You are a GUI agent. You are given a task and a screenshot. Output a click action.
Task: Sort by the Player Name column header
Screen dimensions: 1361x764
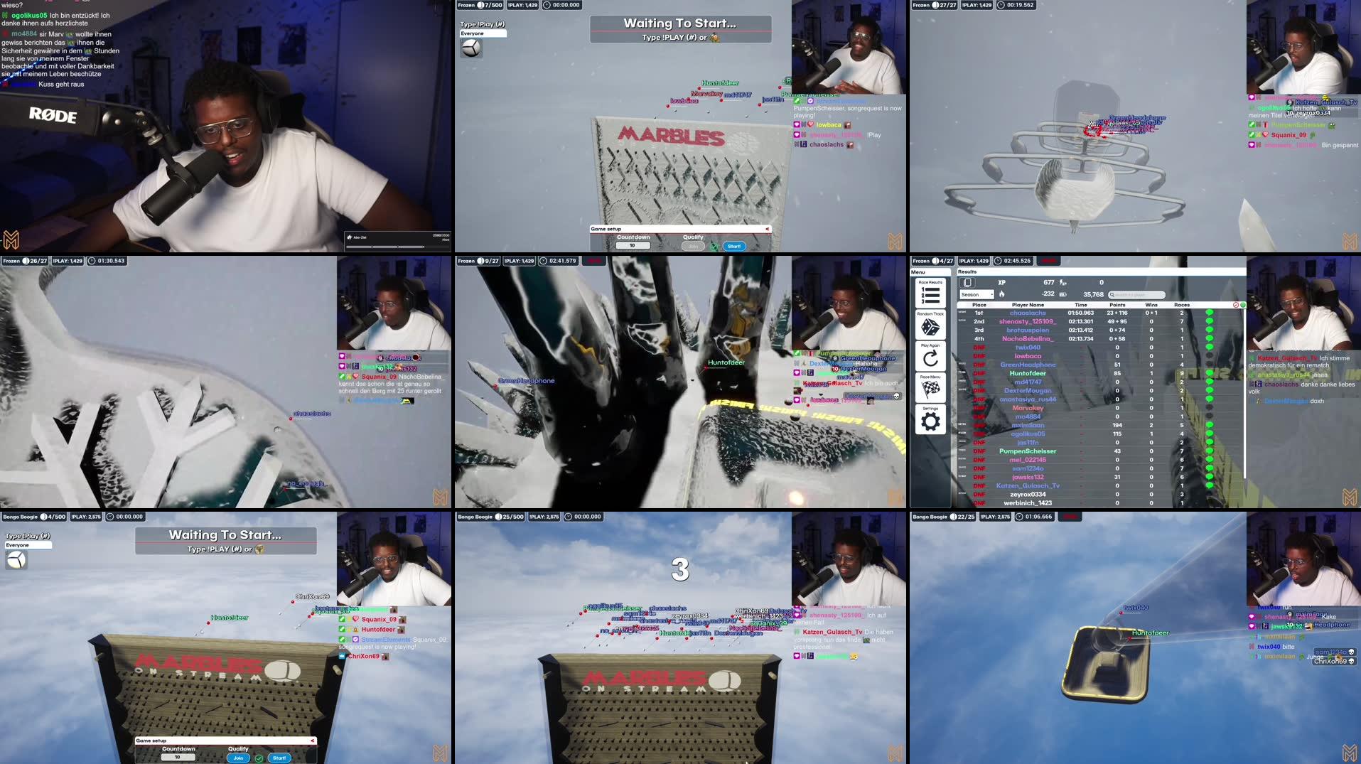1028,305
